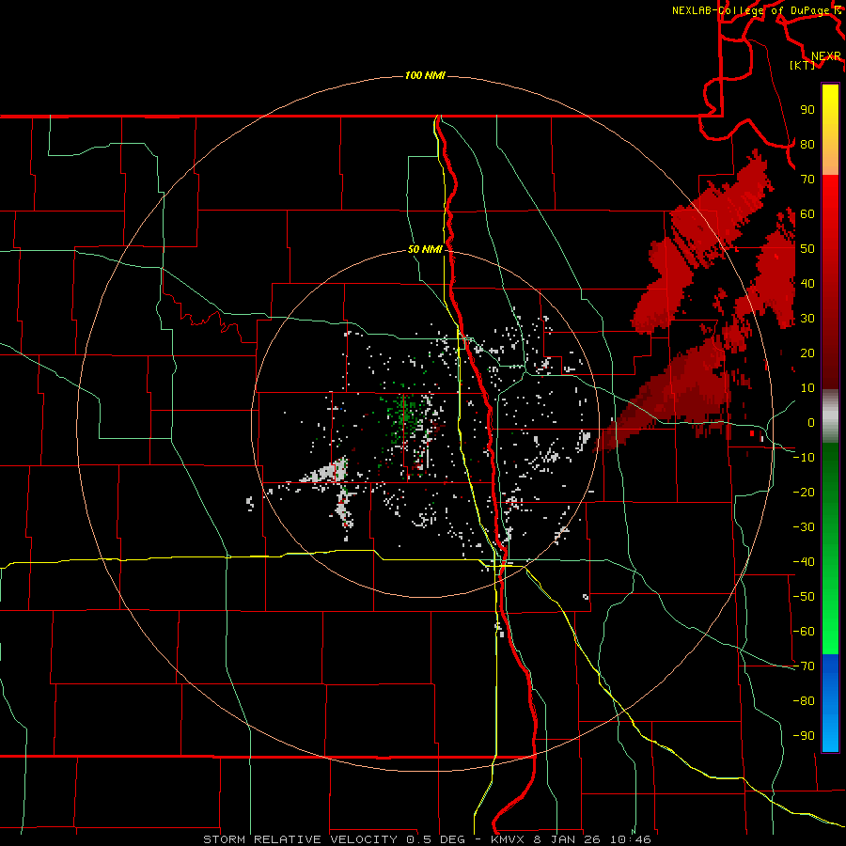The height and width of the screenshot is (846, 846).
Task: Click the gray zero-velocity segment of color bar
Action: pos(830,416)
